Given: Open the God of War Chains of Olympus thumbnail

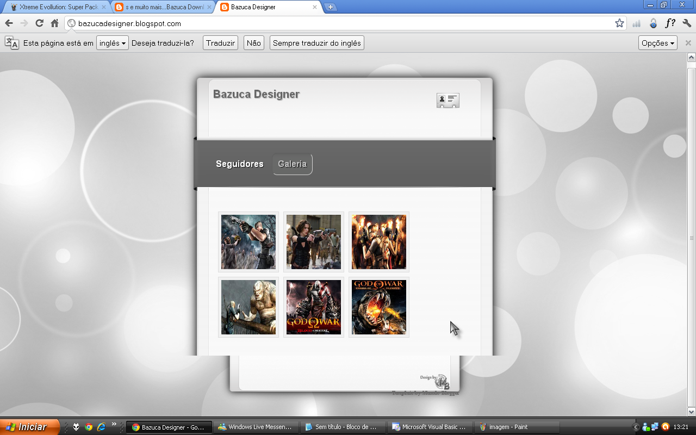Looking at the screenshot, I should coord(379,307).
